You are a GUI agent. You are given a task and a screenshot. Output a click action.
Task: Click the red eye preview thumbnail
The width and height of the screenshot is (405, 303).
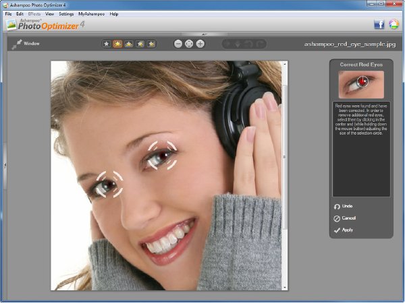[x=361, y=85]
